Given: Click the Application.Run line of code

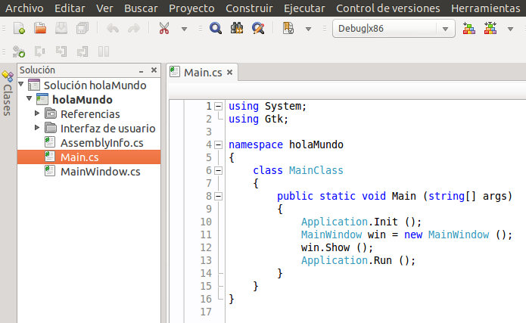Looking at the screenshot, I should tap(358, 260).
